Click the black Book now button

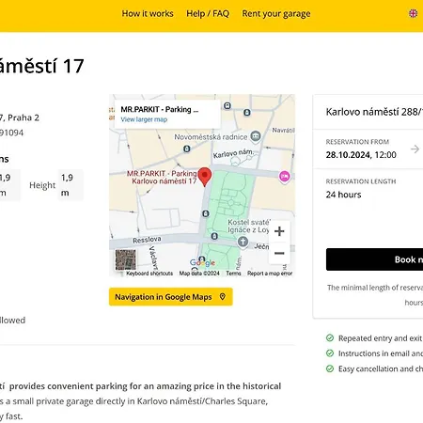tap(374, 259)
